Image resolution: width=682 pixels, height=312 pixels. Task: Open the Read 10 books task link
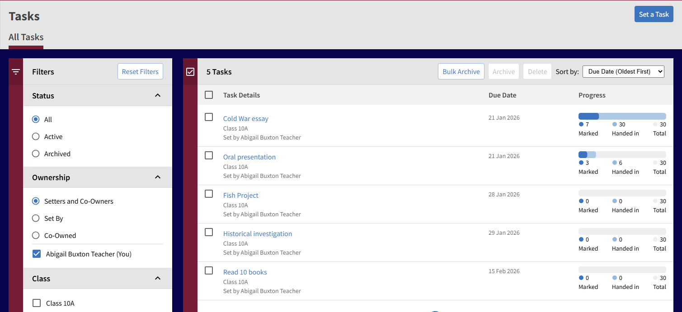(245, 272)
